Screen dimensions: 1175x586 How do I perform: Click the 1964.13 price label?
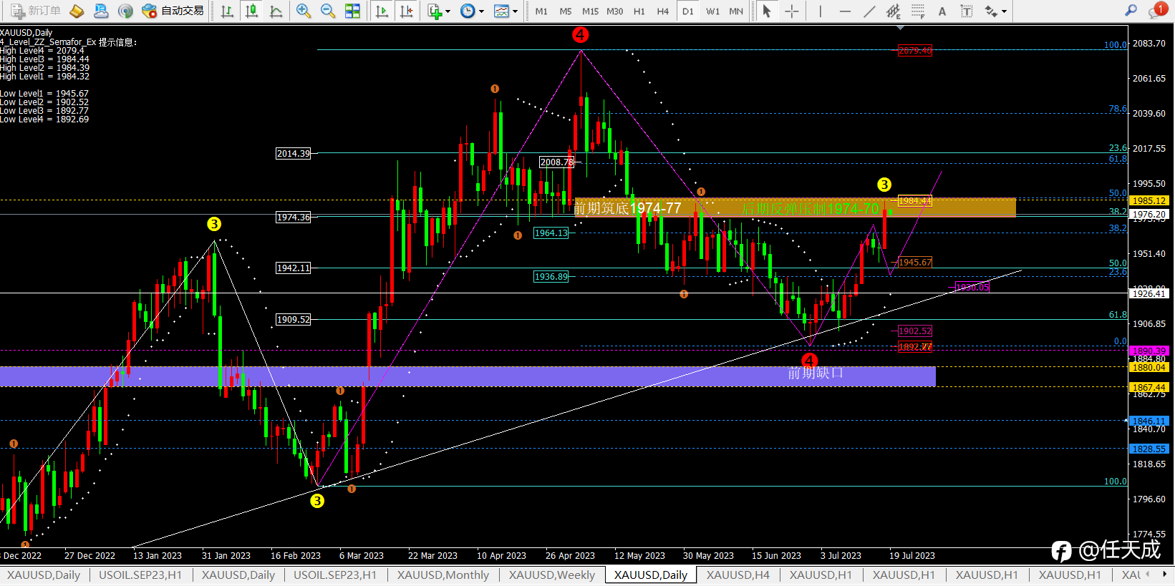[x=551, y=233]
